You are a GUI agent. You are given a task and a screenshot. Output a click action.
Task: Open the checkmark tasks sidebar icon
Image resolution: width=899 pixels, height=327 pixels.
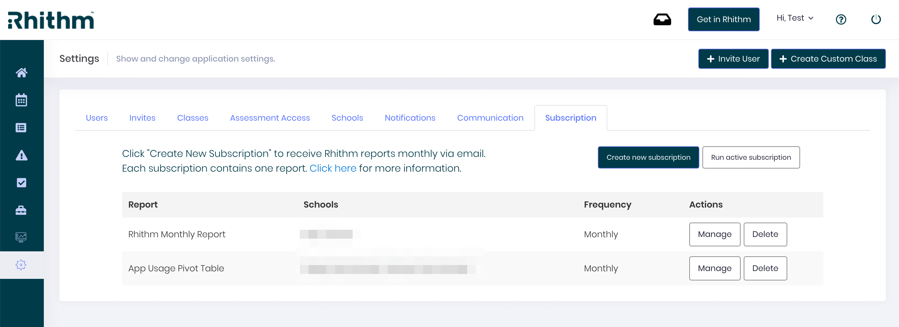[x=21, y=183]
